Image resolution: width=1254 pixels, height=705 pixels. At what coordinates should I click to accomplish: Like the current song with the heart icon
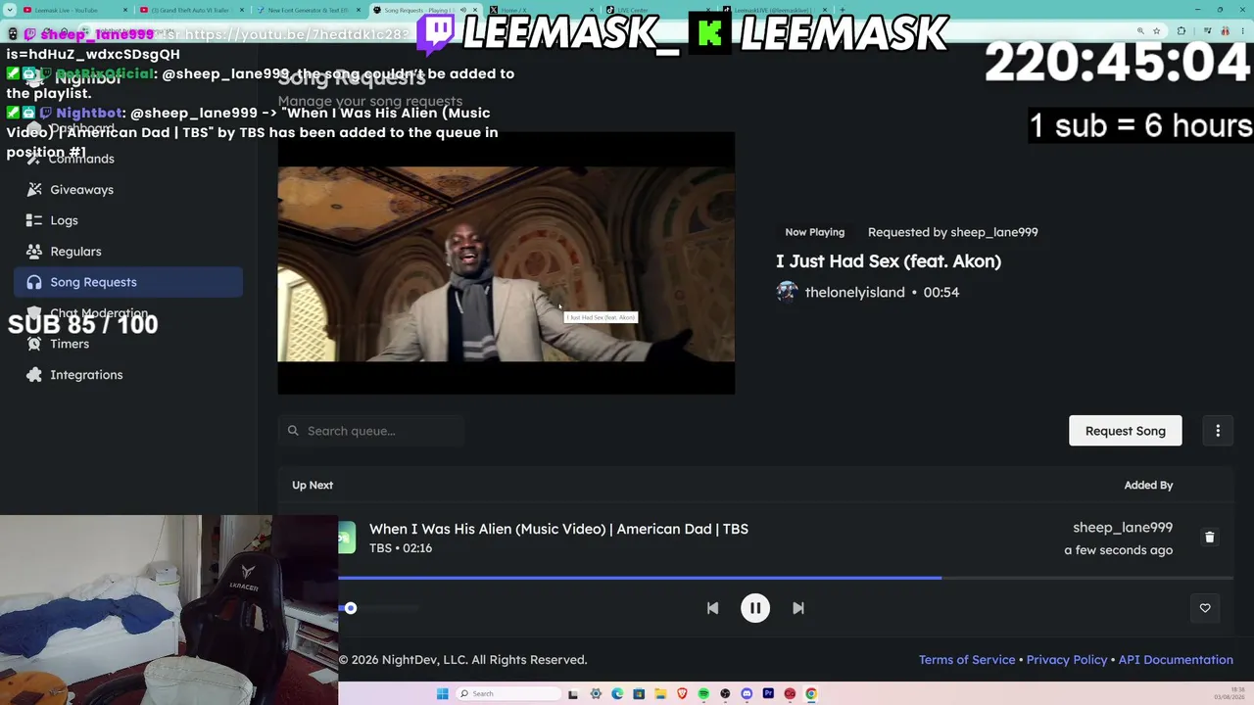(1205, 608)
